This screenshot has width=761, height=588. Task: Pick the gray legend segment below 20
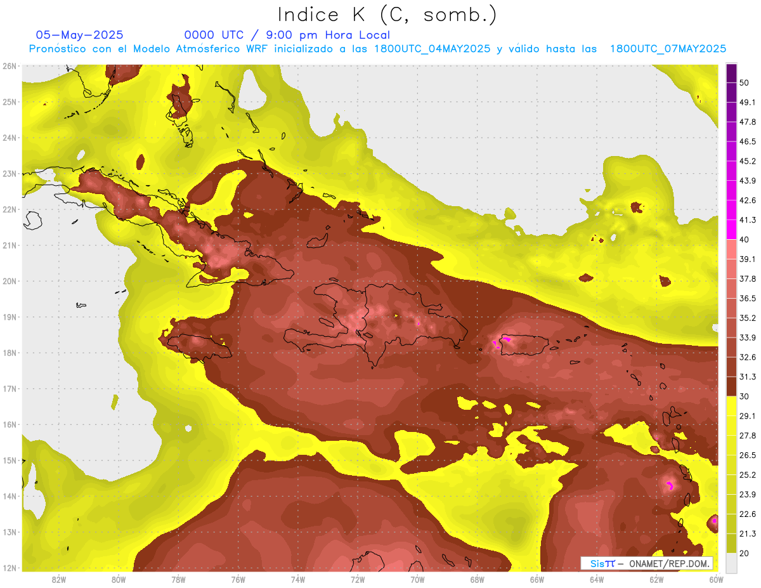coord(731,562)
